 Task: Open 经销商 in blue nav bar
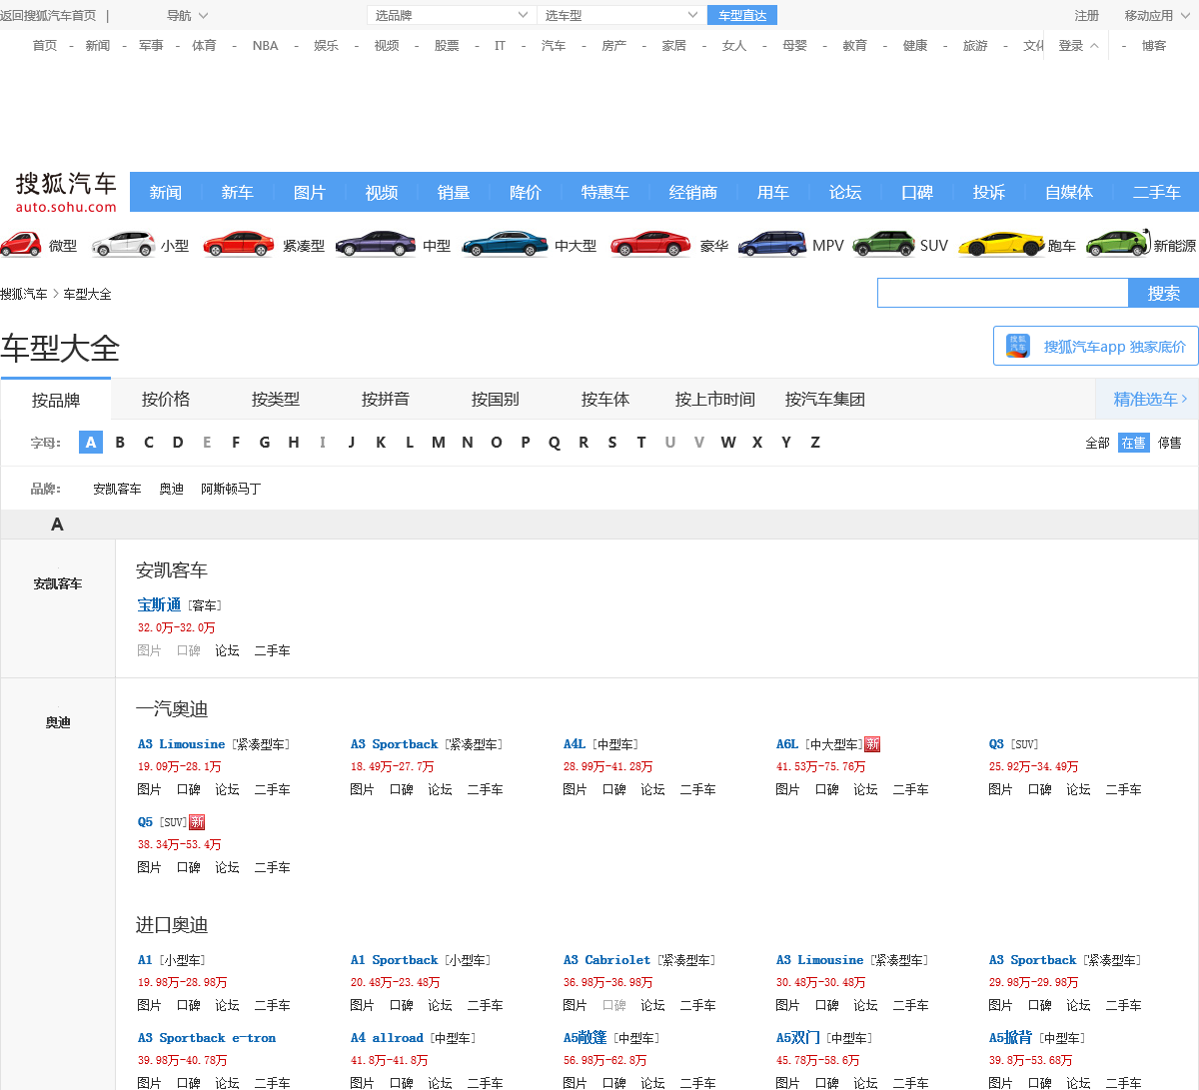pos(693,192)
